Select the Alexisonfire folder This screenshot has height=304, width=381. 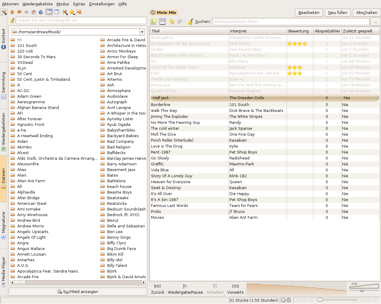(x=25, y=164)
